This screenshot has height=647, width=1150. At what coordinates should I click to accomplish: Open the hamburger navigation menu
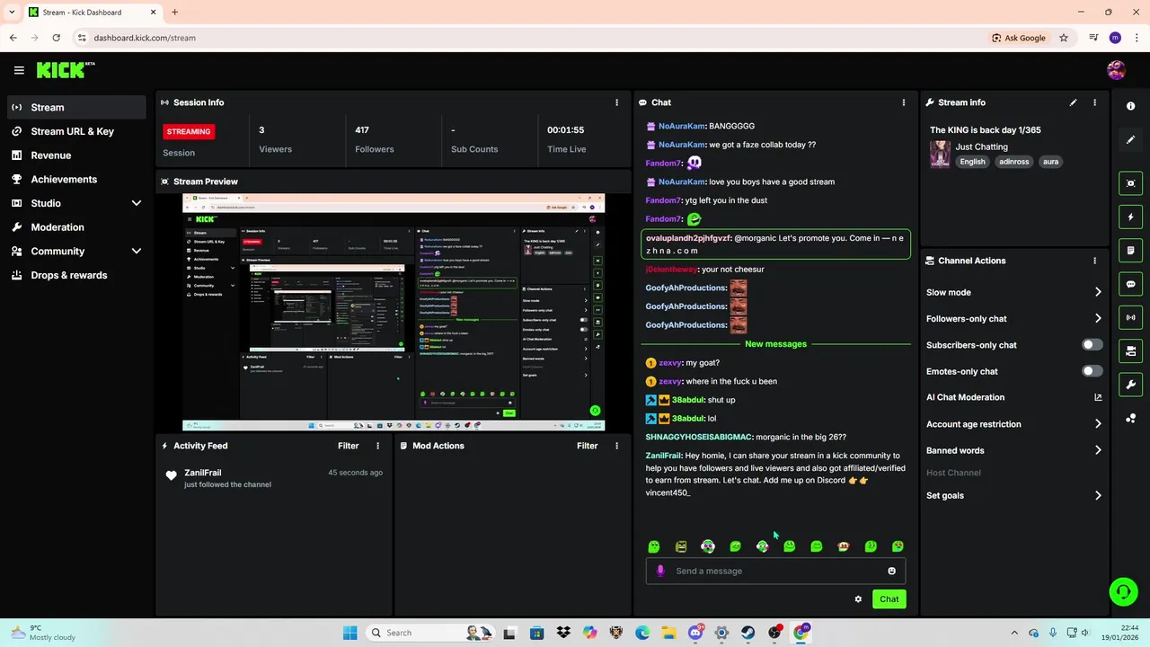19,70
